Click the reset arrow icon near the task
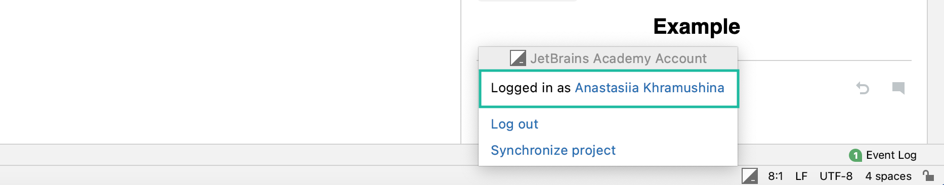This screenshot has width=944, height=185. (863, 88)
